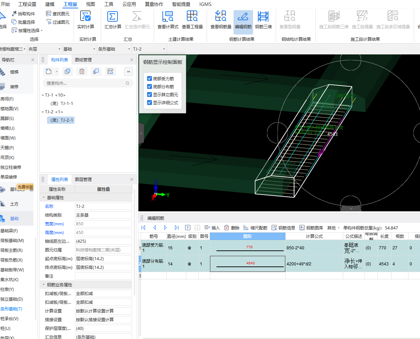Open 钢筋信息 button

click(x=283, y=228)
